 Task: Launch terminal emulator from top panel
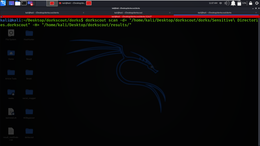[24, 3]
